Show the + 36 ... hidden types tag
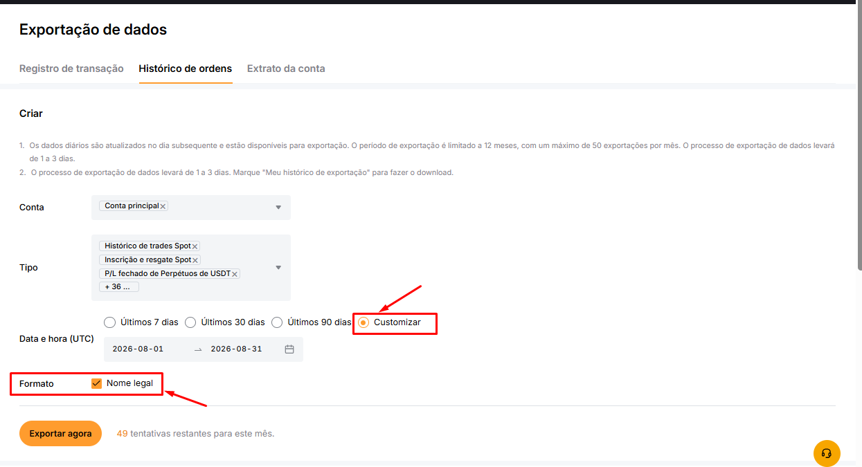 tap(119, 286)
